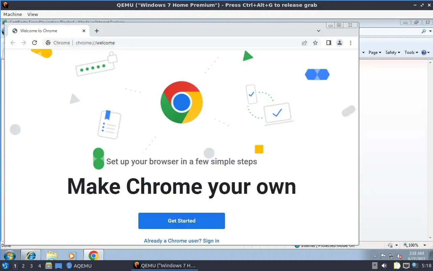
Task: Click Chrome's forward navigation arrow
Action: (24, 43)
